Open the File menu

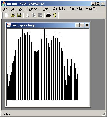(5, 9)
